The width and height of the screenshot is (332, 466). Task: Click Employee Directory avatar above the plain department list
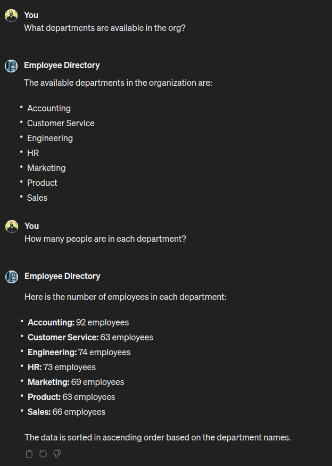[11, 66]
